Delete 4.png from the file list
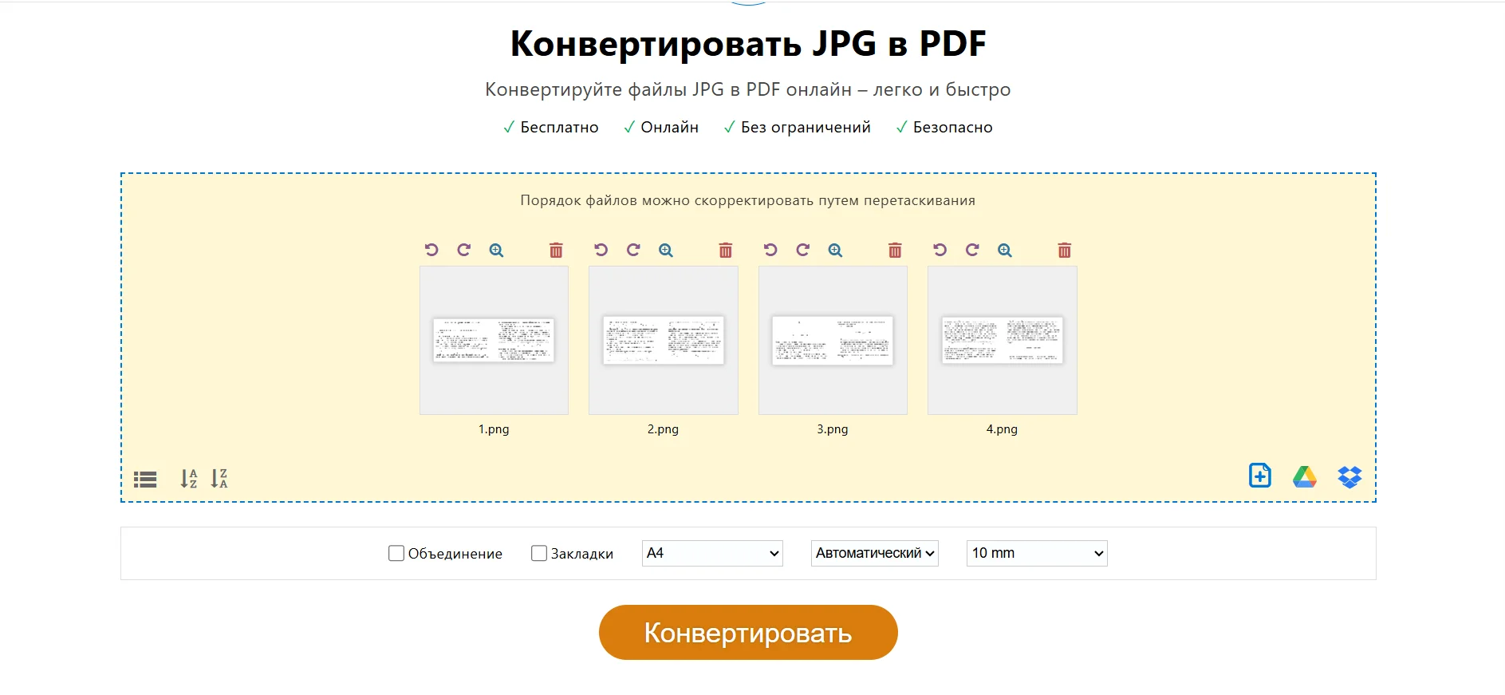The width and height of the screenshot is (1505, 695). 1064,251
